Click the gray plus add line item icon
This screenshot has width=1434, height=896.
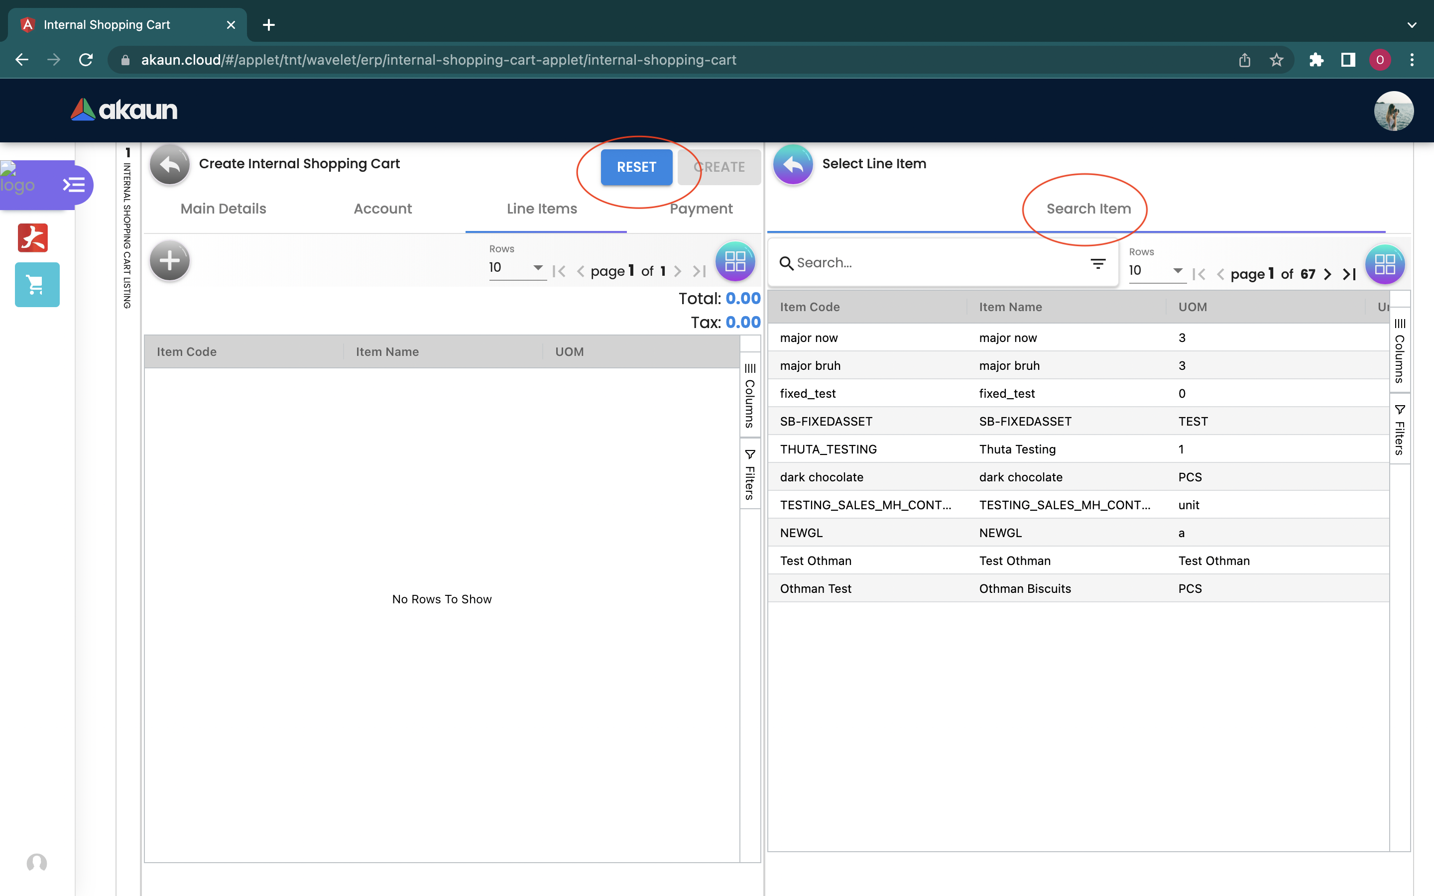(169, 261)
